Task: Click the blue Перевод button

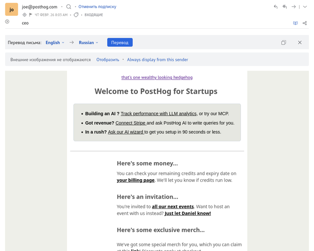Action: [120, 43]
